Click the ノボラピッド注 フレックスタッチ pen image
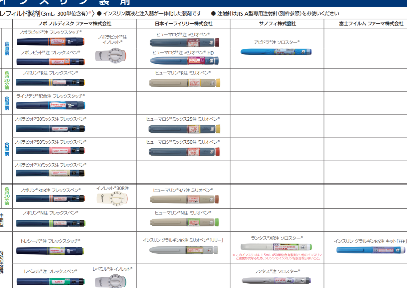This screenshot has width=407, height=288. click(51, 42)
